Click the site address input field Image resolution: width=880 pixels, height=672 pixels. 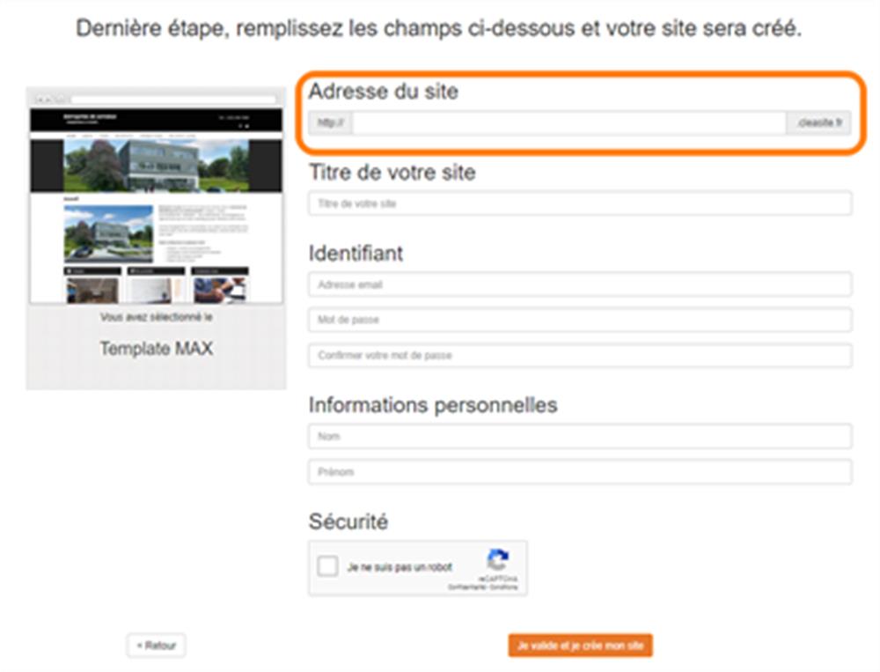pos(569,122)
